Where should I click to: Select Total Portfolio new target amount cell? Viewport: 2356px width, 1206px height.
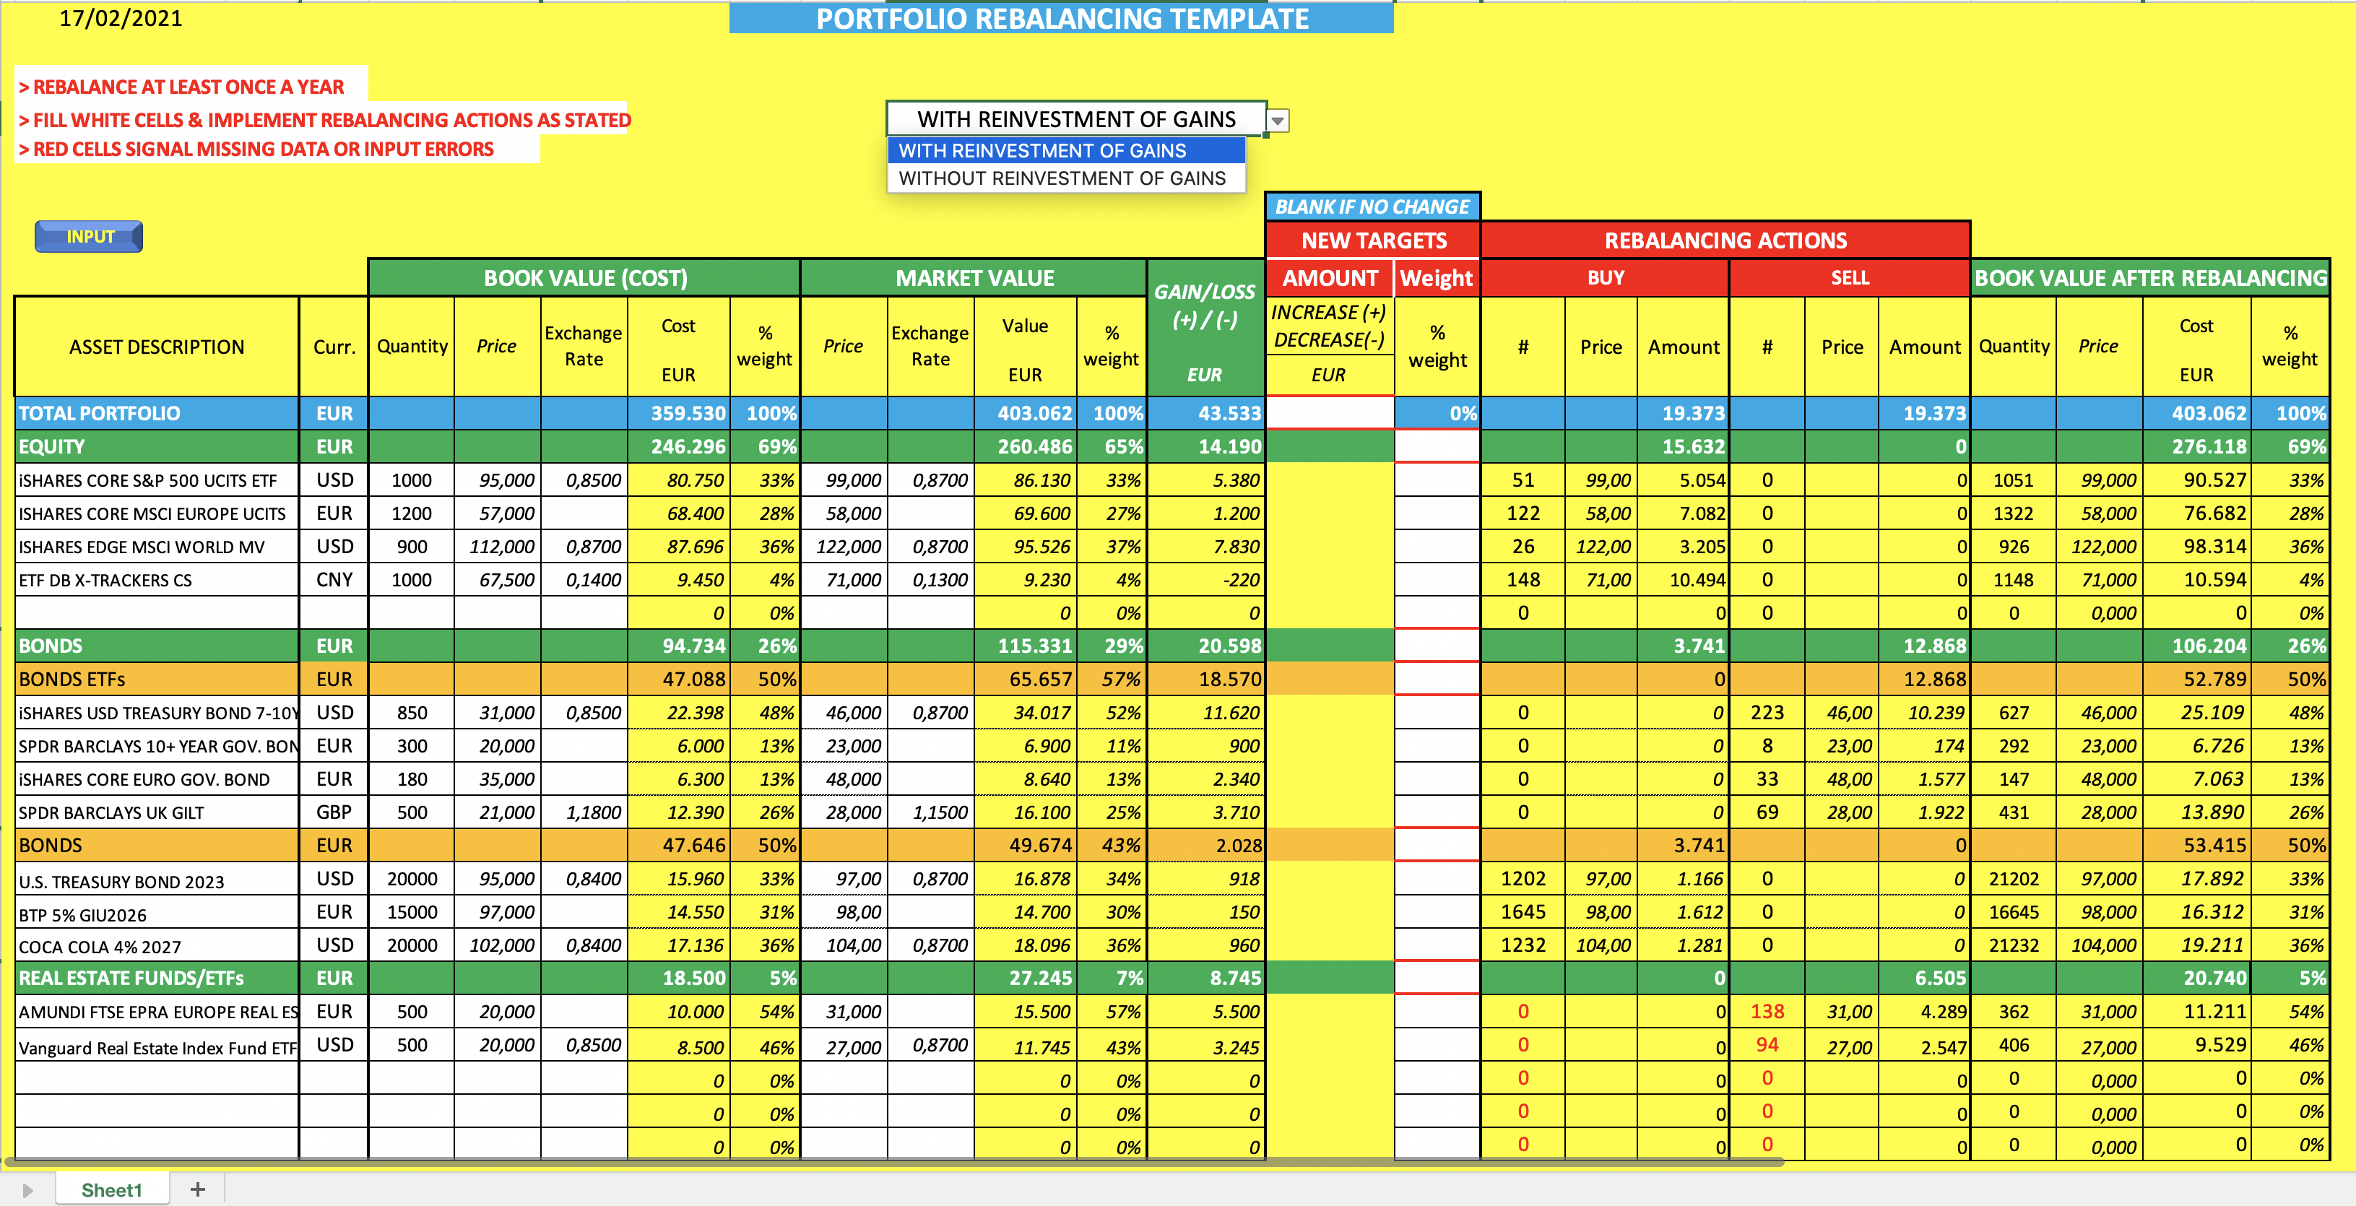click(x=1329, y=413)
